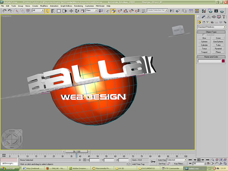This screenshot has width=228, height=171.
Task: Collapse the Object Type rollout
Action: [212, 32]
